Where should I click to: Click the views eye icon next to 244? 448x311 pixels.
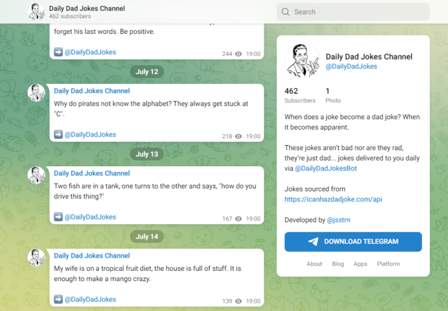[238, 54]
